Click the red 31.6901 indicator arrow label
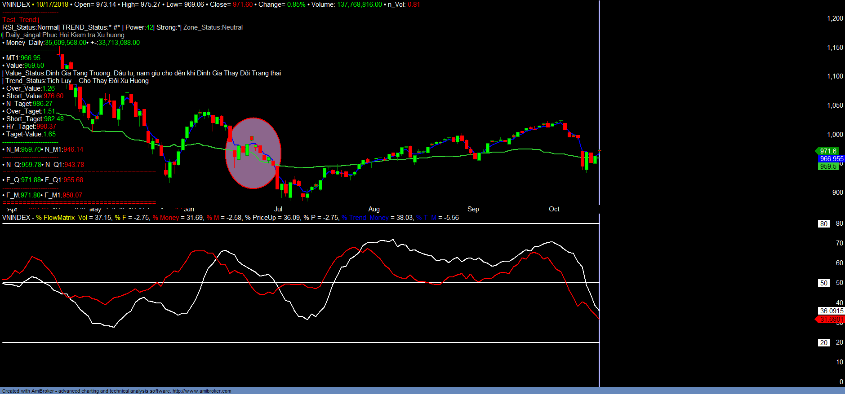 click(831, 320)
